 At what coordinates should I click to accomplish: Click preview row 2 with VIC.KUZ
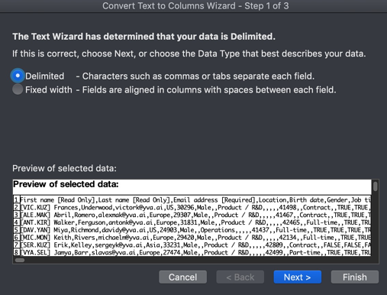[192, 207]
